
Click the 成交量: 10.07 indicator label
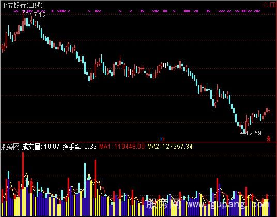click(x=41, y=147)
